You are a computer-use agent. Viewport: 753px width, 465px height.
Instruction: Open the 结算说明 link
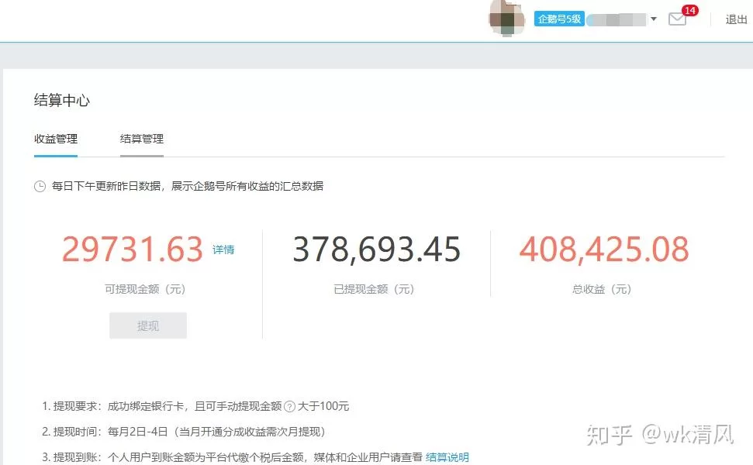[x=447, y=457]
